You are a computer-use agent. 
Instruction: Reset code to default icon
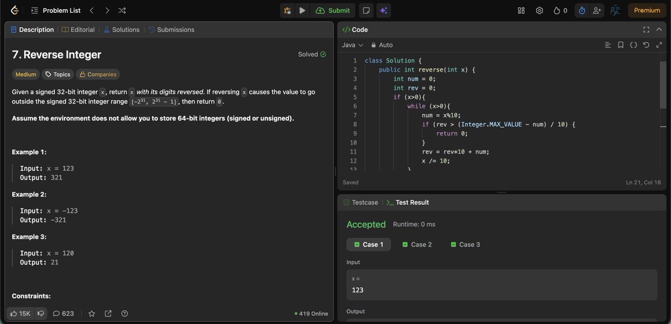tap(646, 45)
